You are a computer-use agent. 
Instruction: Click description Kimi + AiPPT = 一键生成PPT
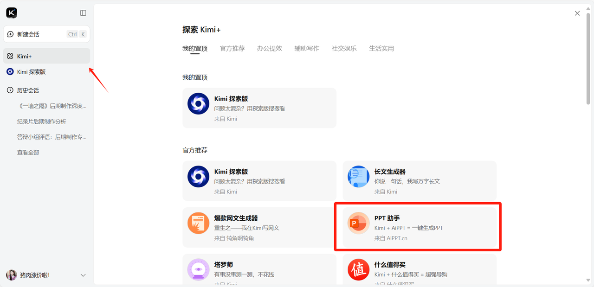click(409, 228)
